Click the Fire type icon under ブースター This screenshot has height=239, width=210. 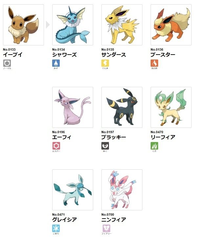(x=155, y=63)
